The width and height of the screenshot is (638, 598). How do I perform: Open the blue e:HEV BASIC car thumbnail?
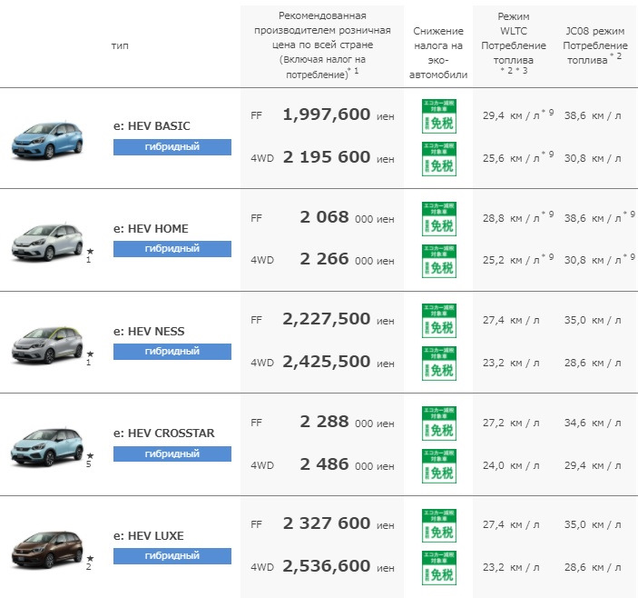[46, 138]
